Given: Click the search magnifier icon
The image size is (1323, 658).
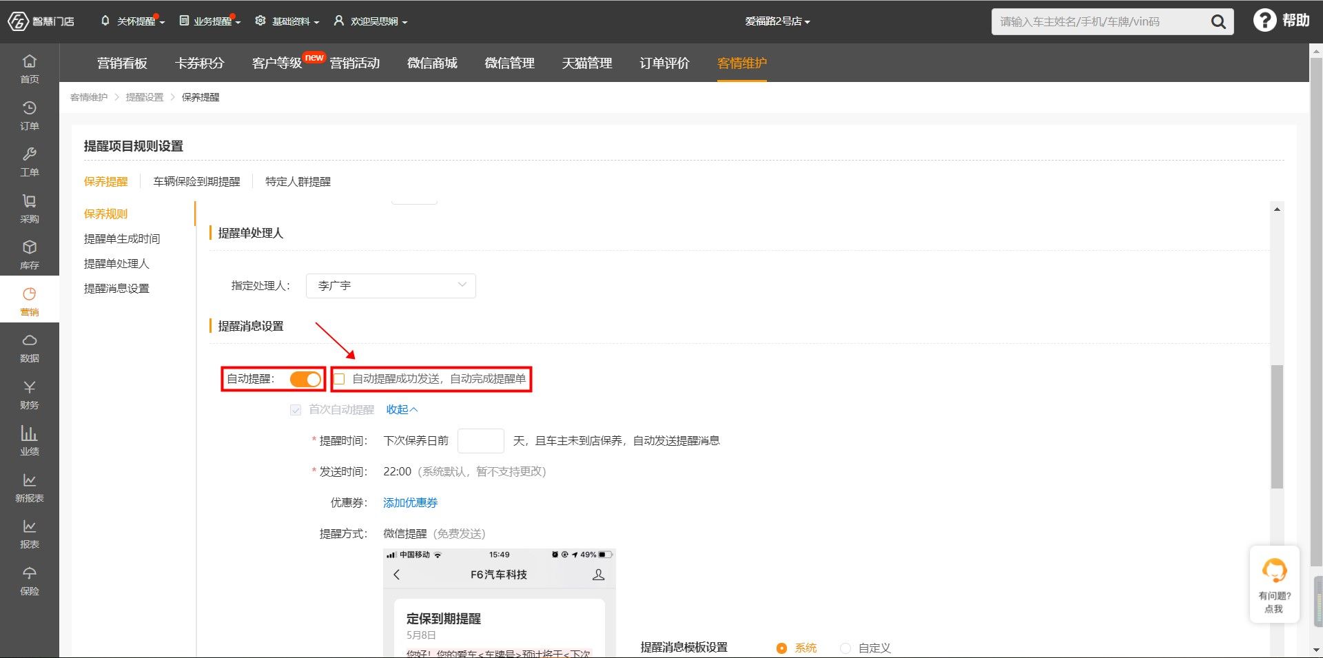Looking at the screenshot, I should tap(1218, 22).
